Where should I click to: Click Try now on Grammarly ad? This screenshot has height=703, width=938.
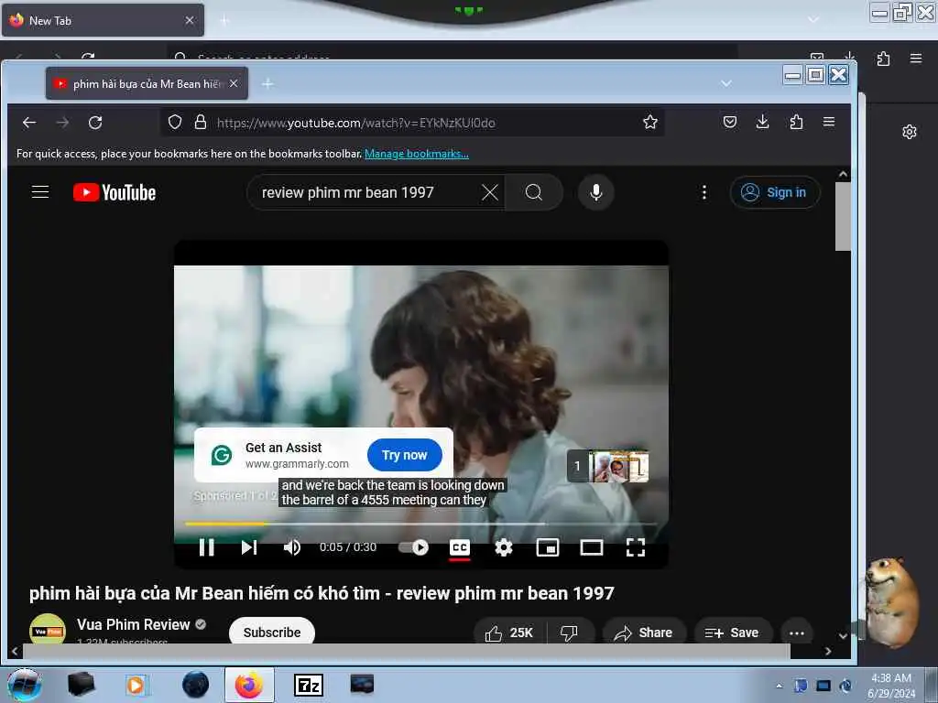(404, 455)
